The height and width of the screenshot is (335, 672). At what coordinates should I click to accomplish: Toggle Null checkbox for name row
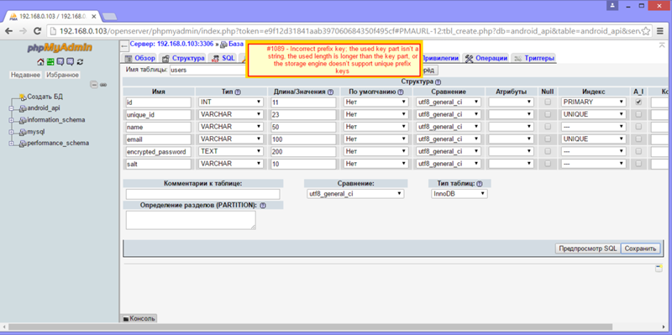pyautogui.click(x=548, y=128)
